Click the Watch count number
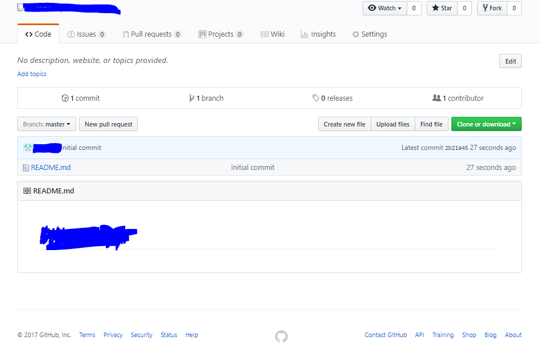Screen dimensions: 540x364 tap(414, 8)
